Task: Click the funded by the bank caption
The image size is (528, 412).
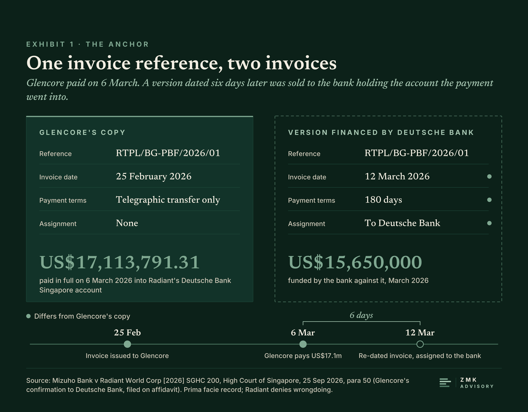Action: pos(358,281)
